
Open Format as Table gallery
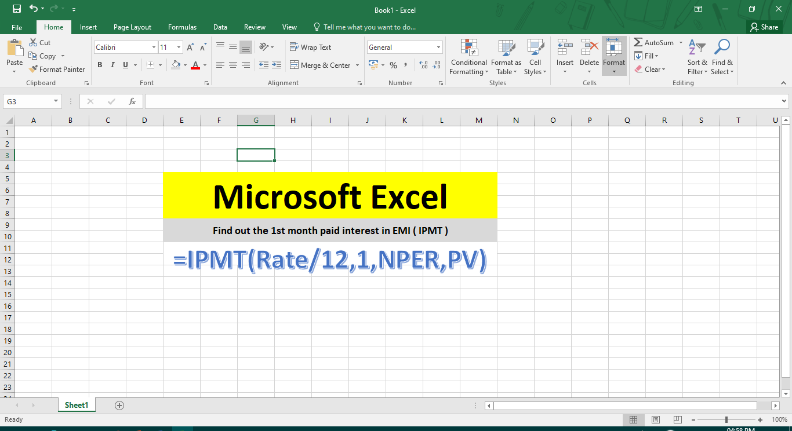[x=506, y=57]
